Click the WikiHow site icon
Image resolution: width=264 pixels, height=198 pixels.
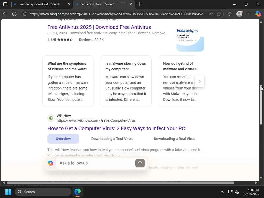(51, 118)
